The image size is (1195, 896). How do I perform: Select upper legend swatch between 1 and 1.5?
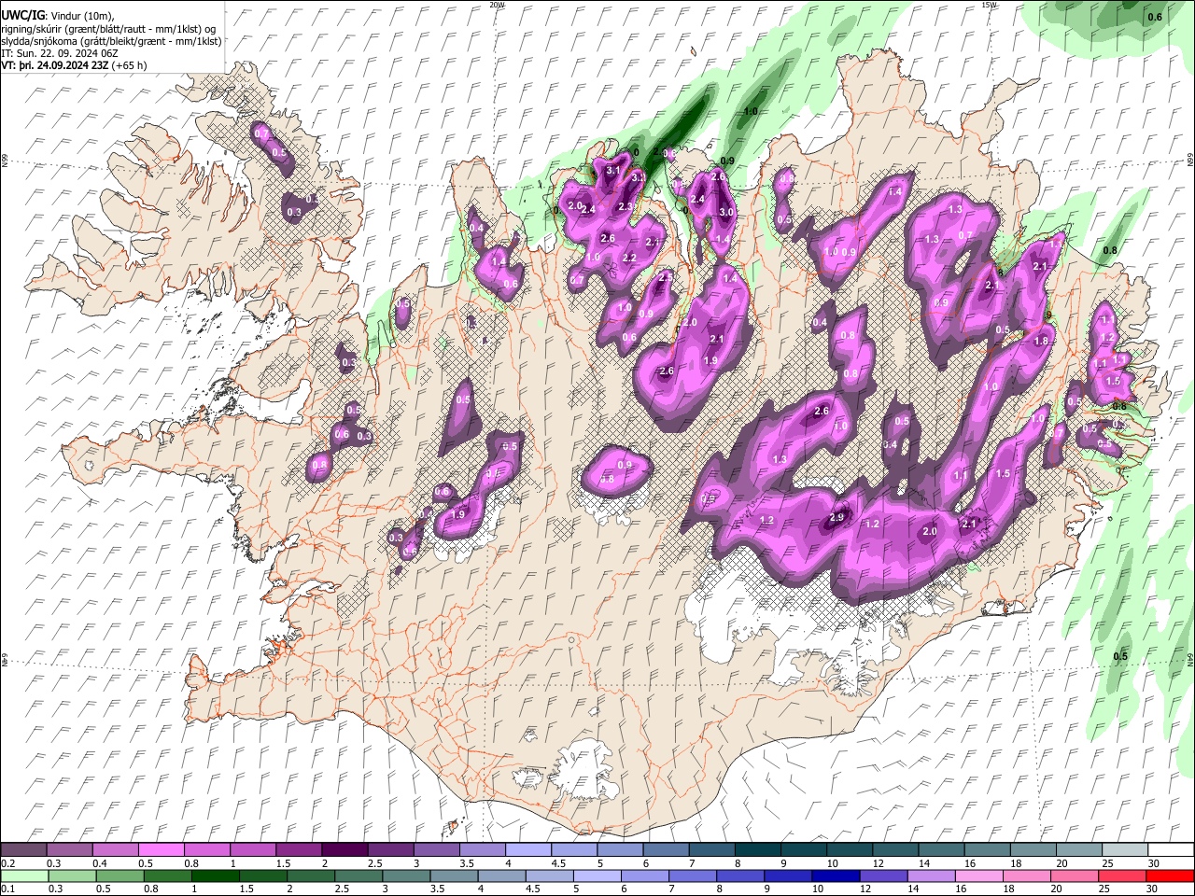[252, 849]
